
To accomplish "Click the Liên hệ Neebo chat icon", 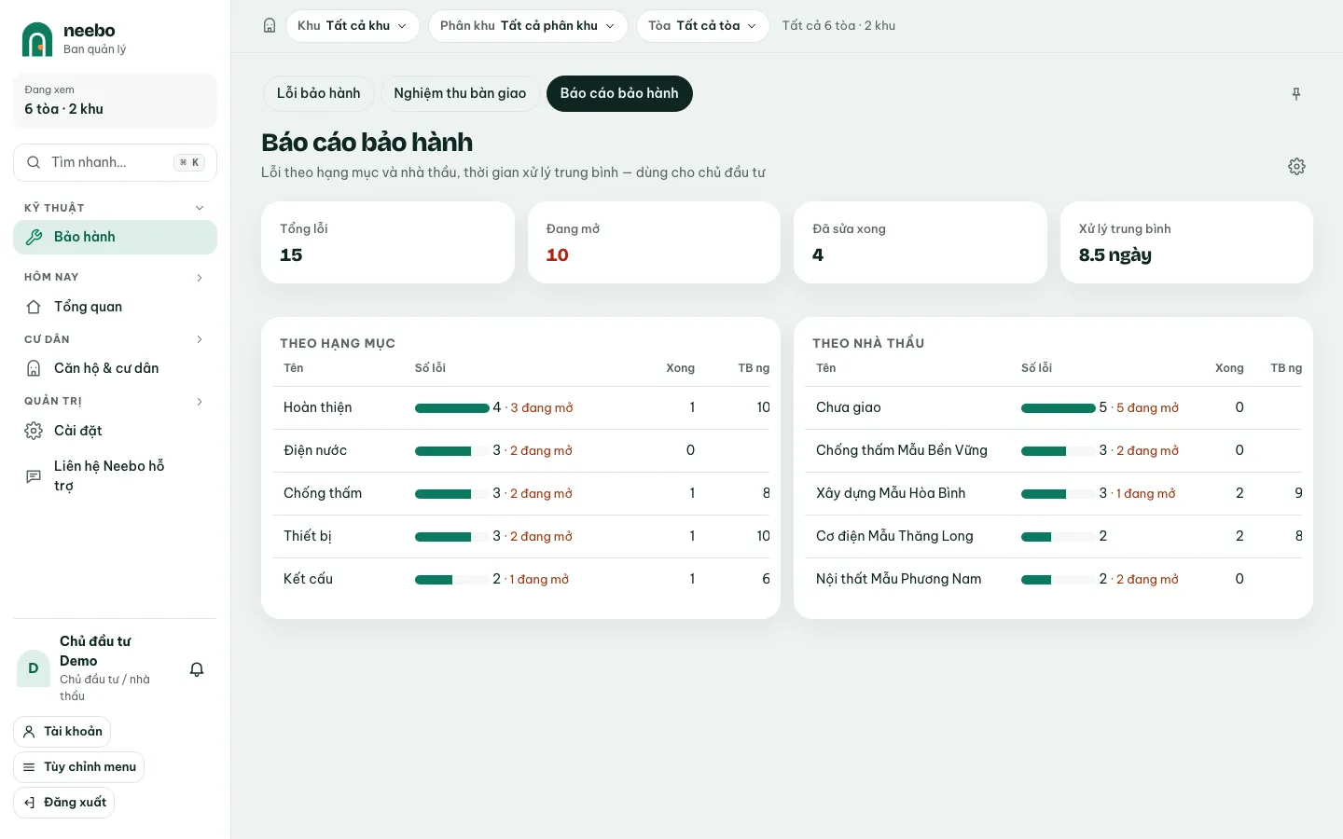I will [34, 476].
